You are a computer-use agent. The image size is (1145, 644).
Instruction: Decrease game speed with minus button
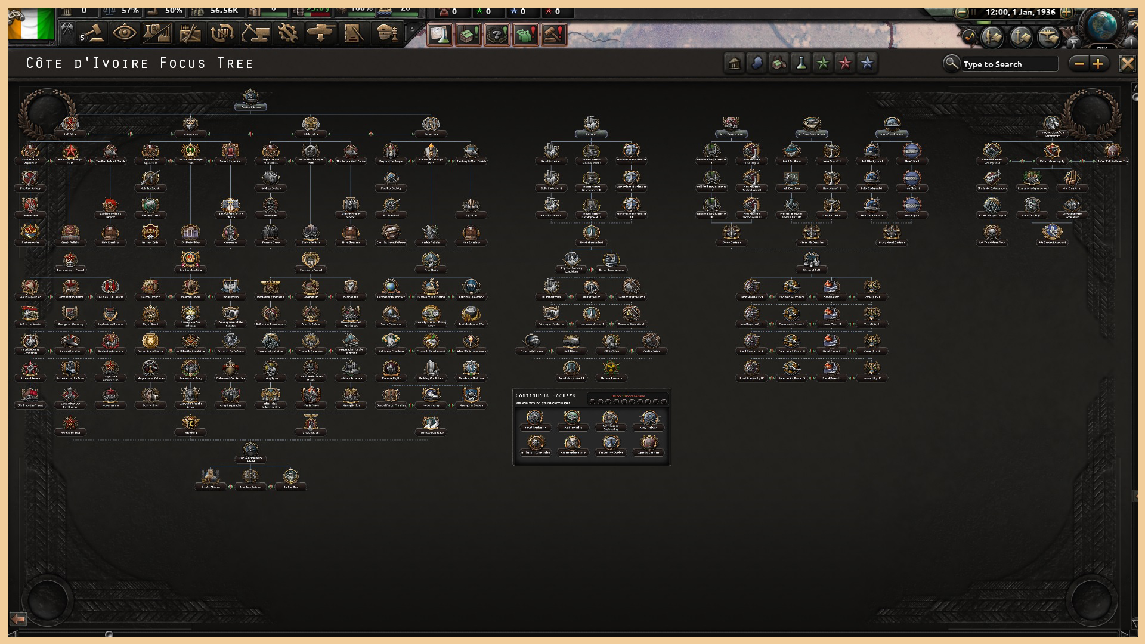962,12
